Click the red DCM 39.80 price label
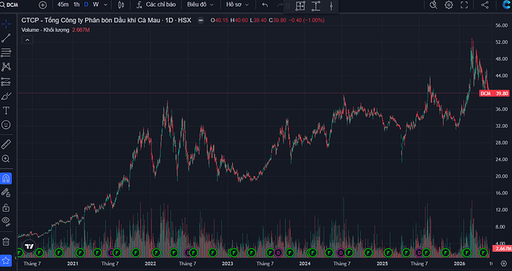The width and height of the screenshot is (512, 271). click(x=494, y=94)
